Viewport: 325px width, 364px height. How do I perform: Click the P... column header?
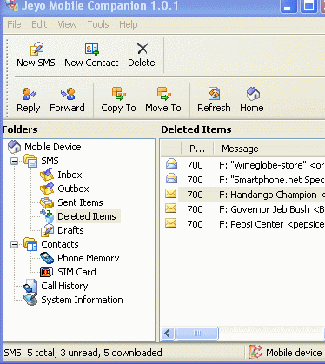[x=197, y=149]
